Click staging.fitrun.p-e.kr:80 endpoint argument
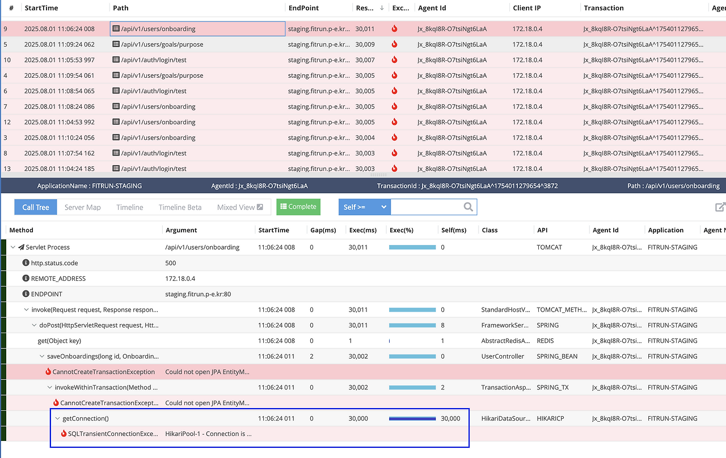The width and height of the screenshot is (726, 458). click(199, 294)
